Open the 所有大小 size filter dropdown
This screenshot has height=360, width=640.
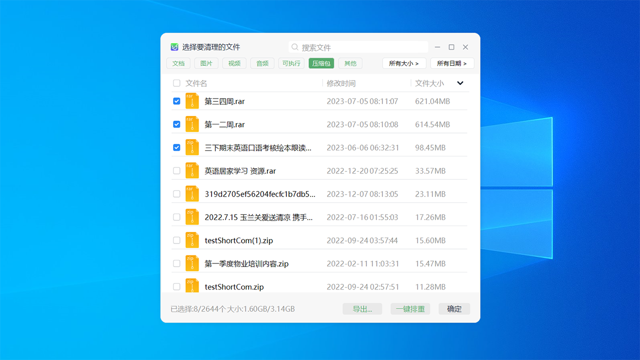(x=404, y=63)
